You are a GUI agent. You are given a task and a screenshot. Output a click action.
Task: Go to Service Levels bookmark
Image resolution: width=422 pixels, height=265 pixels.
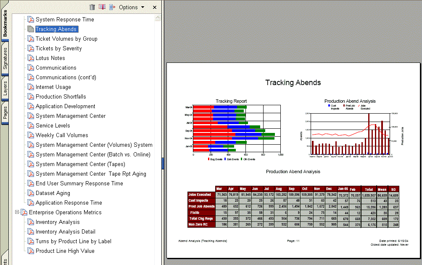[53, 126]
